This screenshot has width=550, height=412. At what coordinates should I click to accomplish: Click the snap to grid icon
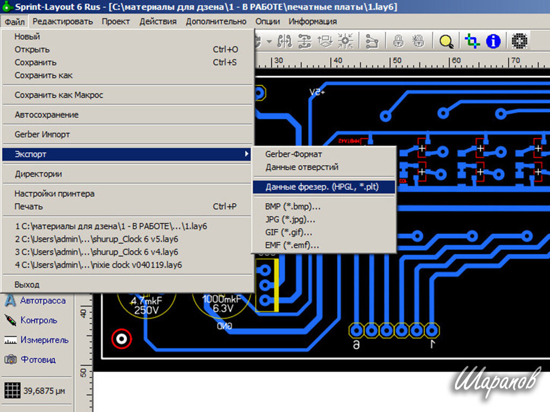345,41
